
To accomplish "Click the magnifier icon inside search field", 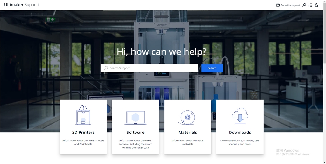I will pos(106,68).
